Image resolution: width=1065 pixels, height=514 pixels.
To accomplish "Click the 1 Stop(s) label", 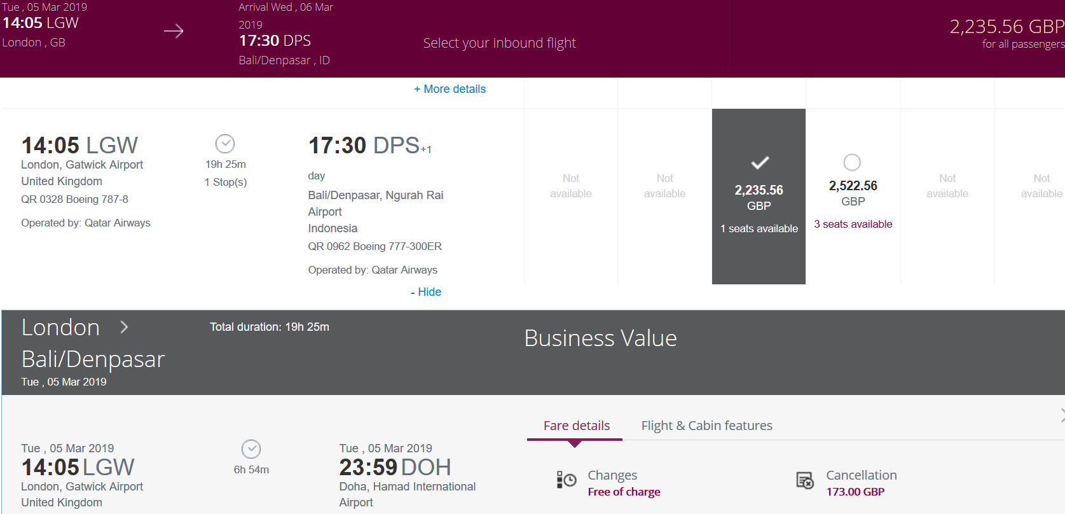I will coord(226,182).
